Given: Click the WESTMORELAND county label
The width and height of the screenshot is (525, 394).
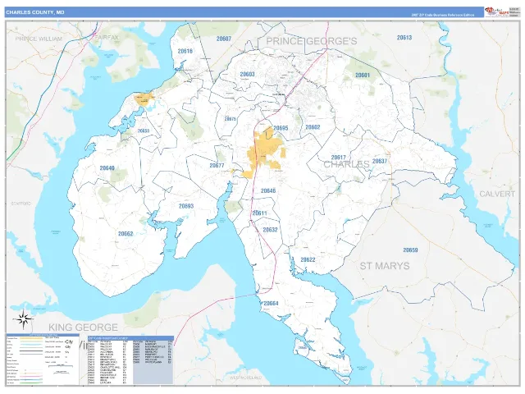Looking at the screenshot, I should (x=245, y=378).
